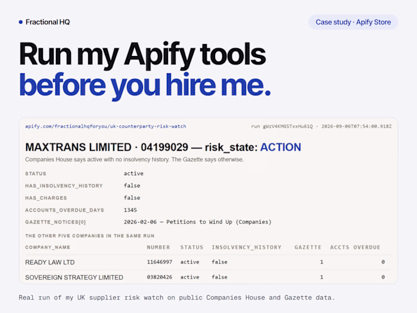
Task: Click the SOVEREIGN STRATEGY LIMITED company name
Action: [x=74, y=278]
